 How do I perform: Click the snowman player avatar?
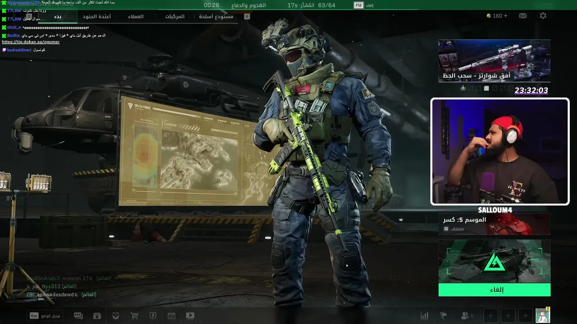[543, 315]
